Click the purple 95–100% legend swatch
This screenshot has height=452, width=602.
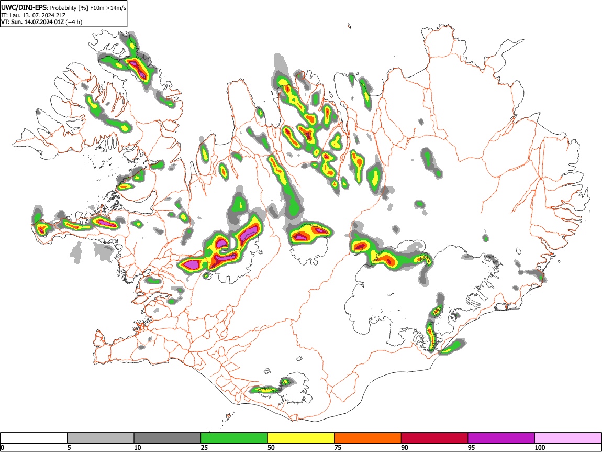point(501,438)
